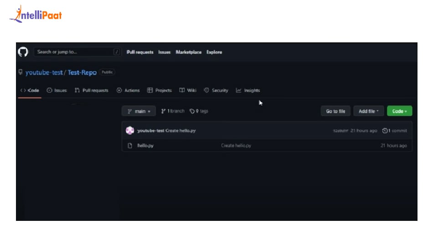Click the Go to file button

click(x=335, y=111)
